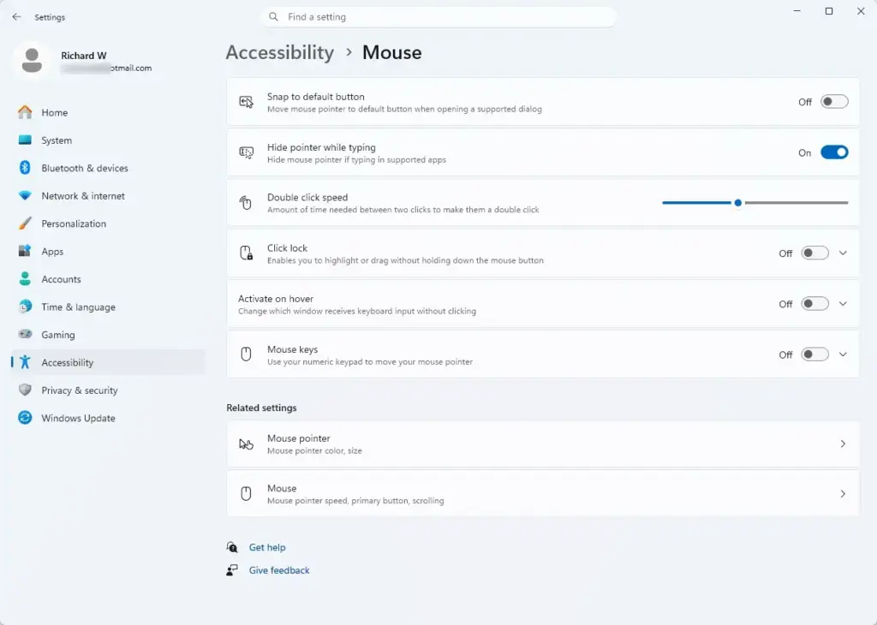Select Network & internet category
The width and height of the screenshot is (877, 625).
pos(109,196)
